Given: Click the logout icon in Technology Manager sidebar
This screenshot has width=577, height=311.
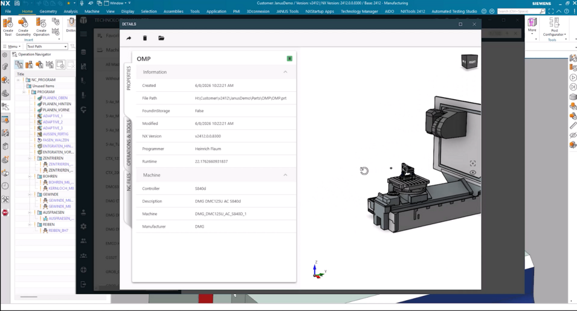Looking at the screenshot, I should click(83, 284).
